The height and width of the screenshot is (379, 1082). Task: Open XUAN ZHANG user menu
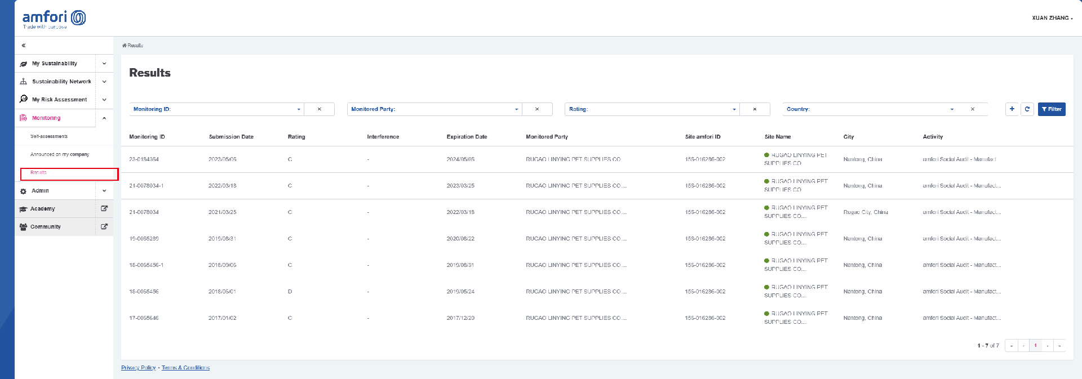pos(1052,18)
